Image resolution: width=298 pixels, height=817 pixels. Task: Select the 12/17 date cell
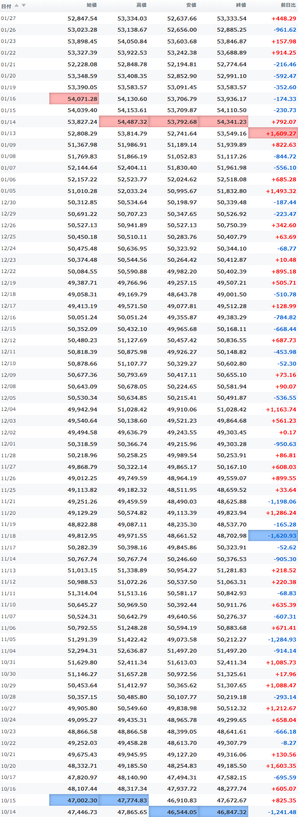pos(8,306)
